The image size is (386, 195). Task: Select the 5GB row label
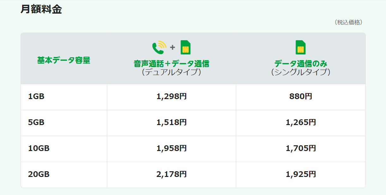tap(36, 123)
